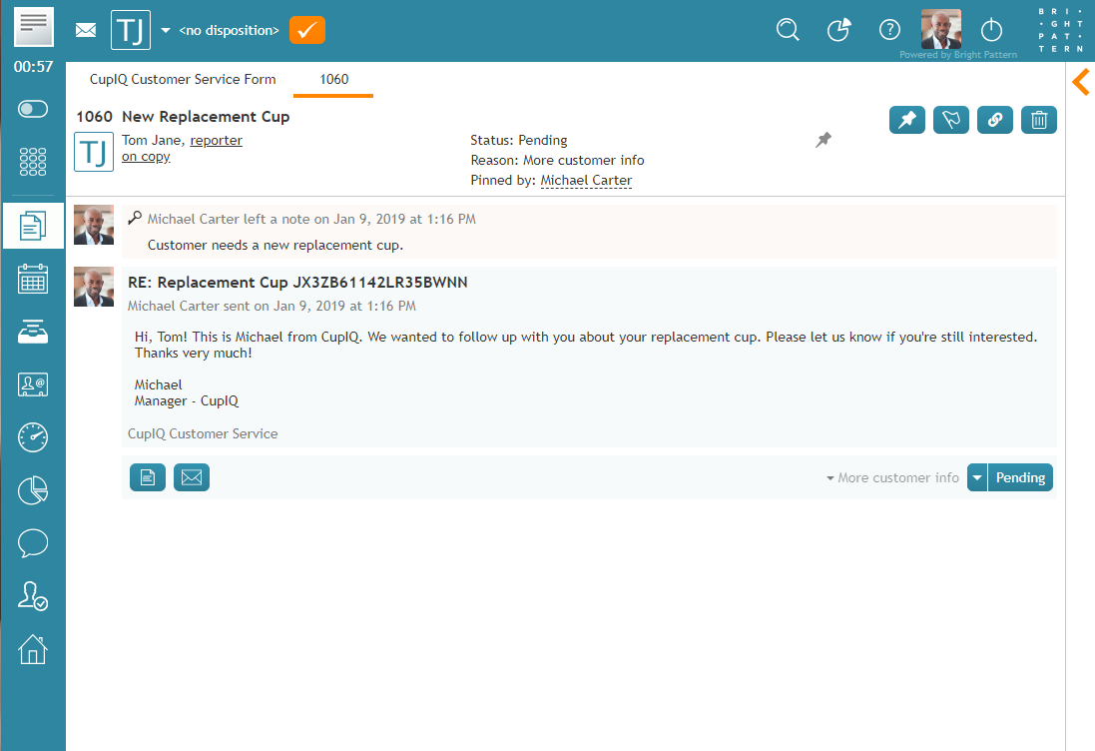This screenshot has height=751, width=1095.
Task: Open the dashboard gauge icon
Action: tap(33, 437)
